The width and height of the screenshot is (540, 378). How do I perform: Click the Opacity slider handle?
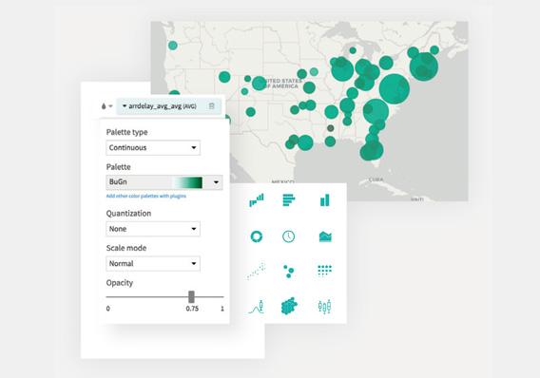click(191, 296)
